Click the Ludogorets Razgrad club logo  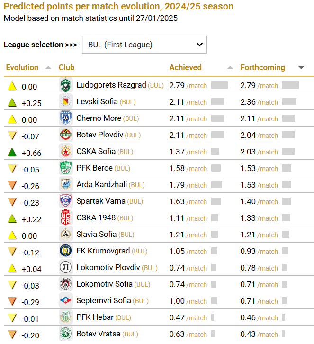[x=65, y=85]
